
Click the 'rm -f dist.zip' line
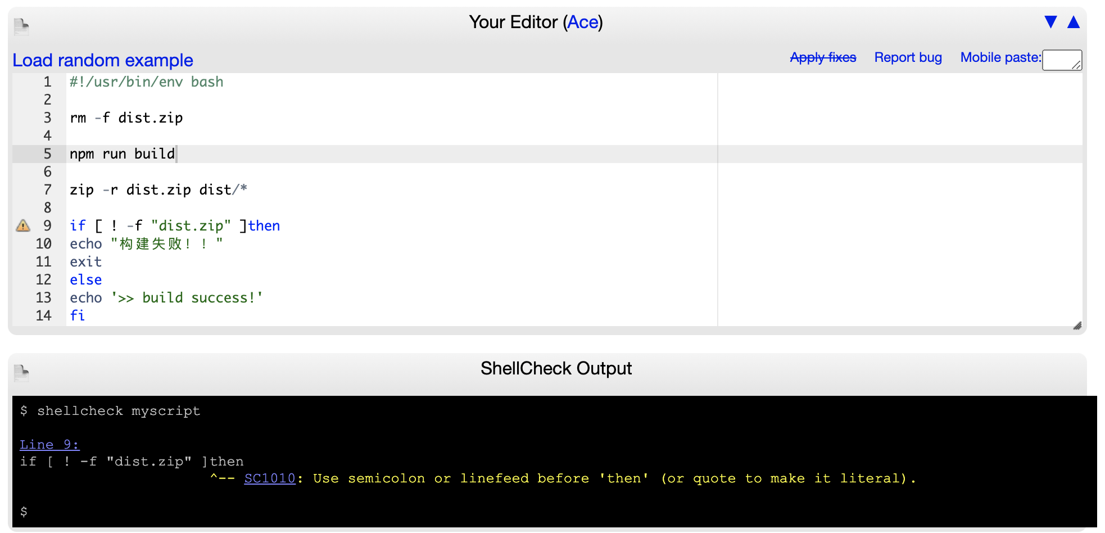point(126,118)
